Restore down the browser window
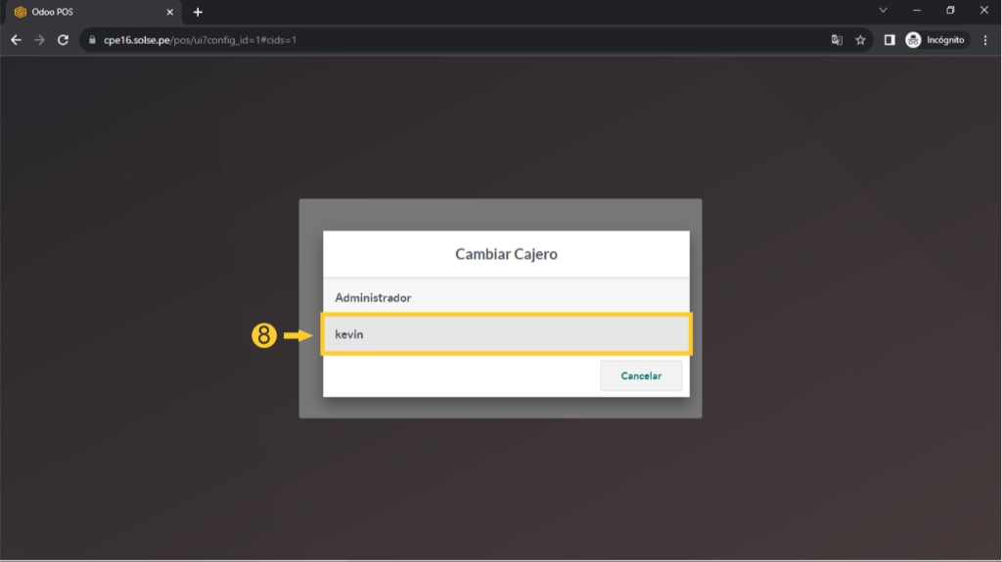Image resolution: width=1002 pixels, height=562 pixels. (950, 11)
